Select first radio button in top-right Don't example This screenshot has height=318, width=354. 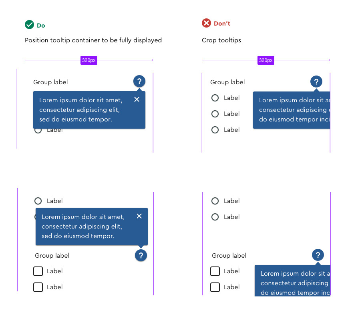(215, 98)
